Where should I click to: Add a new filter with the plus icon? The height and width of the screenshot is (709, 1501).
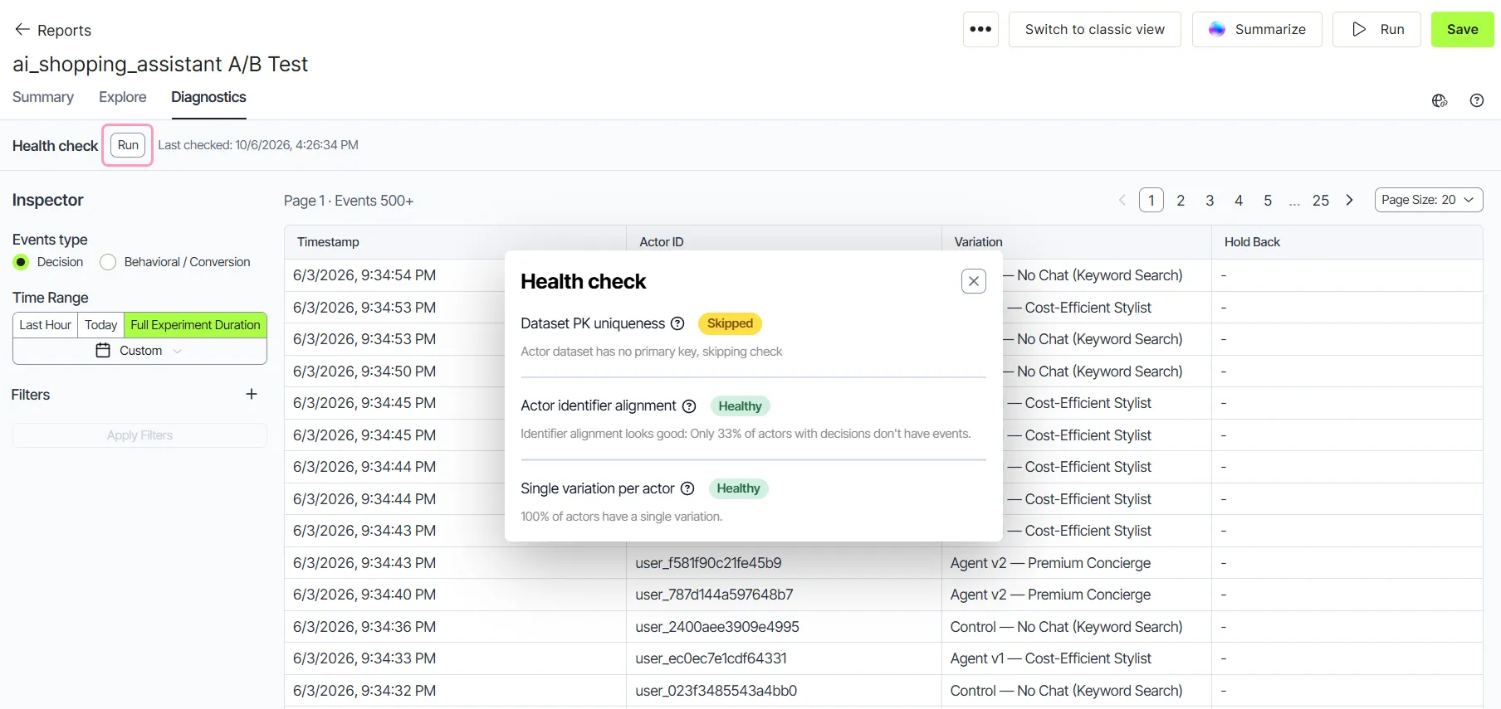tap(252, 394)
